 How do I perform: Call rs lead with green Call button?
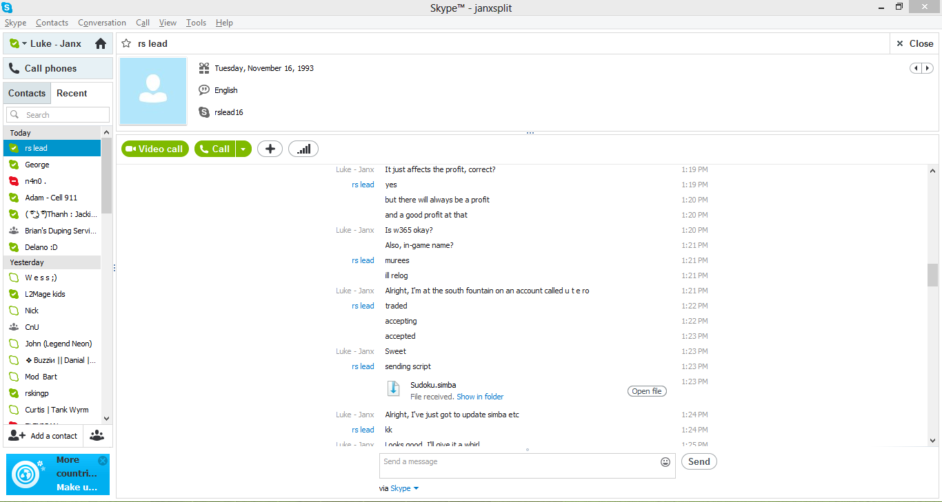point(215,149)
